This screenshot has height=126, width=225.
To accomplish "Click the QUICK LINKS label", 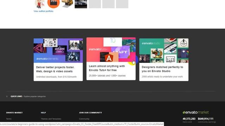I will pyautogui.click(x=17, y=97).
